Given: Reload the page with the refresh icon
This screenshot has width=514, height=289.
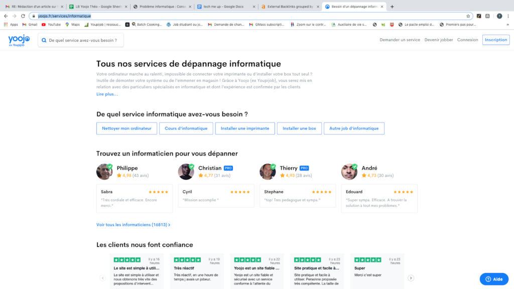Looking at the screenshot, I should point(23,16).
